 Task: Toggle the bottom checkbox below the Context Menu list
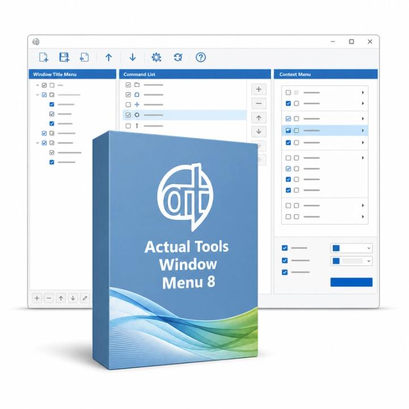[285, 272]
